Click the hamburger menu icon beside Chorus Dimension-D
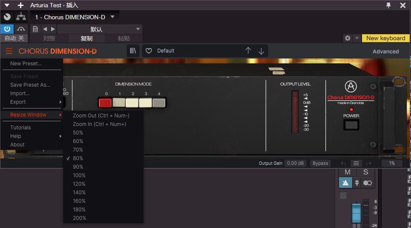The height and width of the screenshot is (228, 411). tap(9, 51)
